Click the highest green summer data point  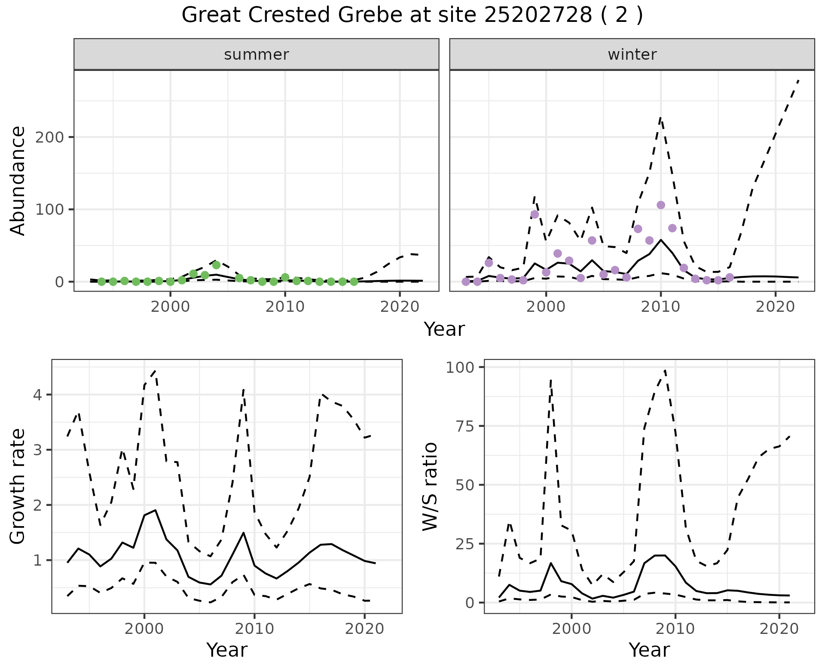216,265
